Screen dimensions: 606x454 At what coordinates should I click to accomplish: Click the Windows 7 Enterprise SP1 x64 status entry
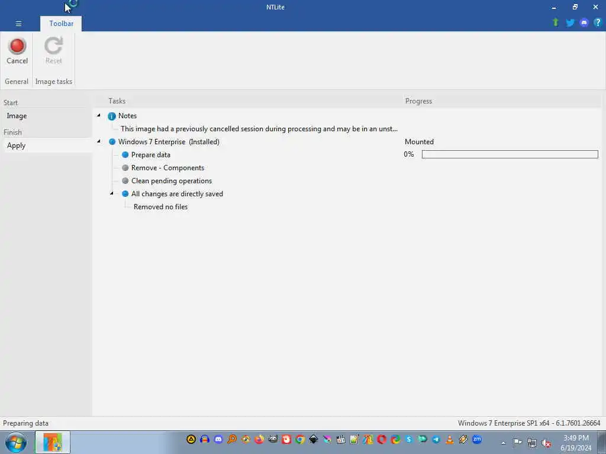point(529,423)
